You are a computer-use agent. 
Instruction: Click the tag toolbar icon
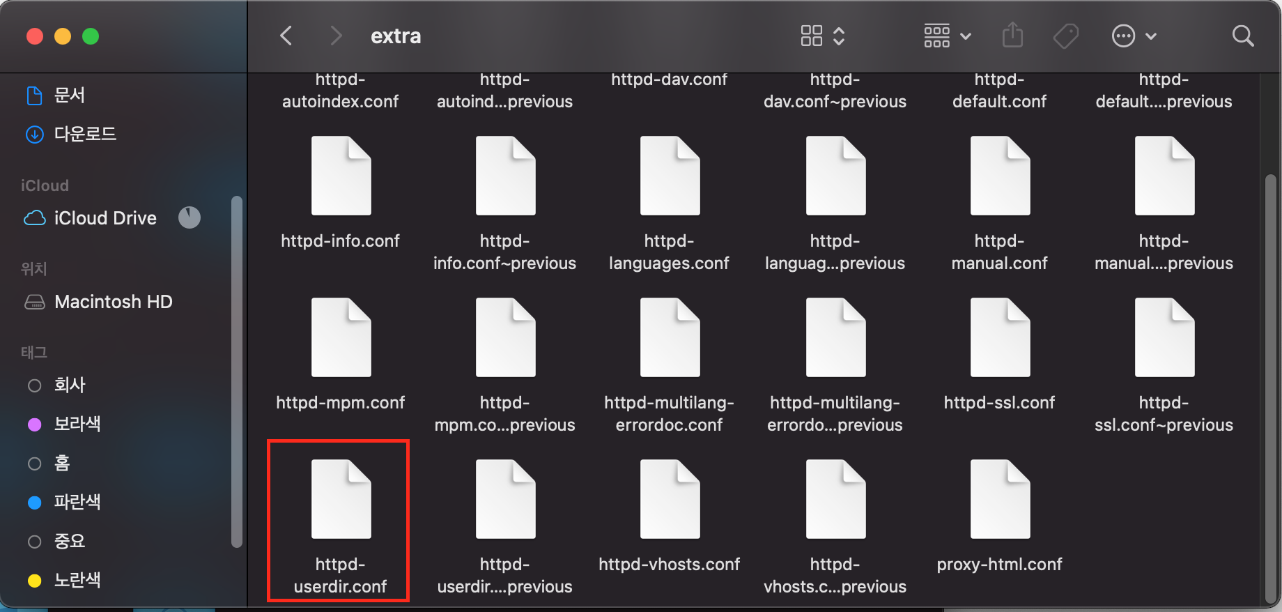(1066, 36)
